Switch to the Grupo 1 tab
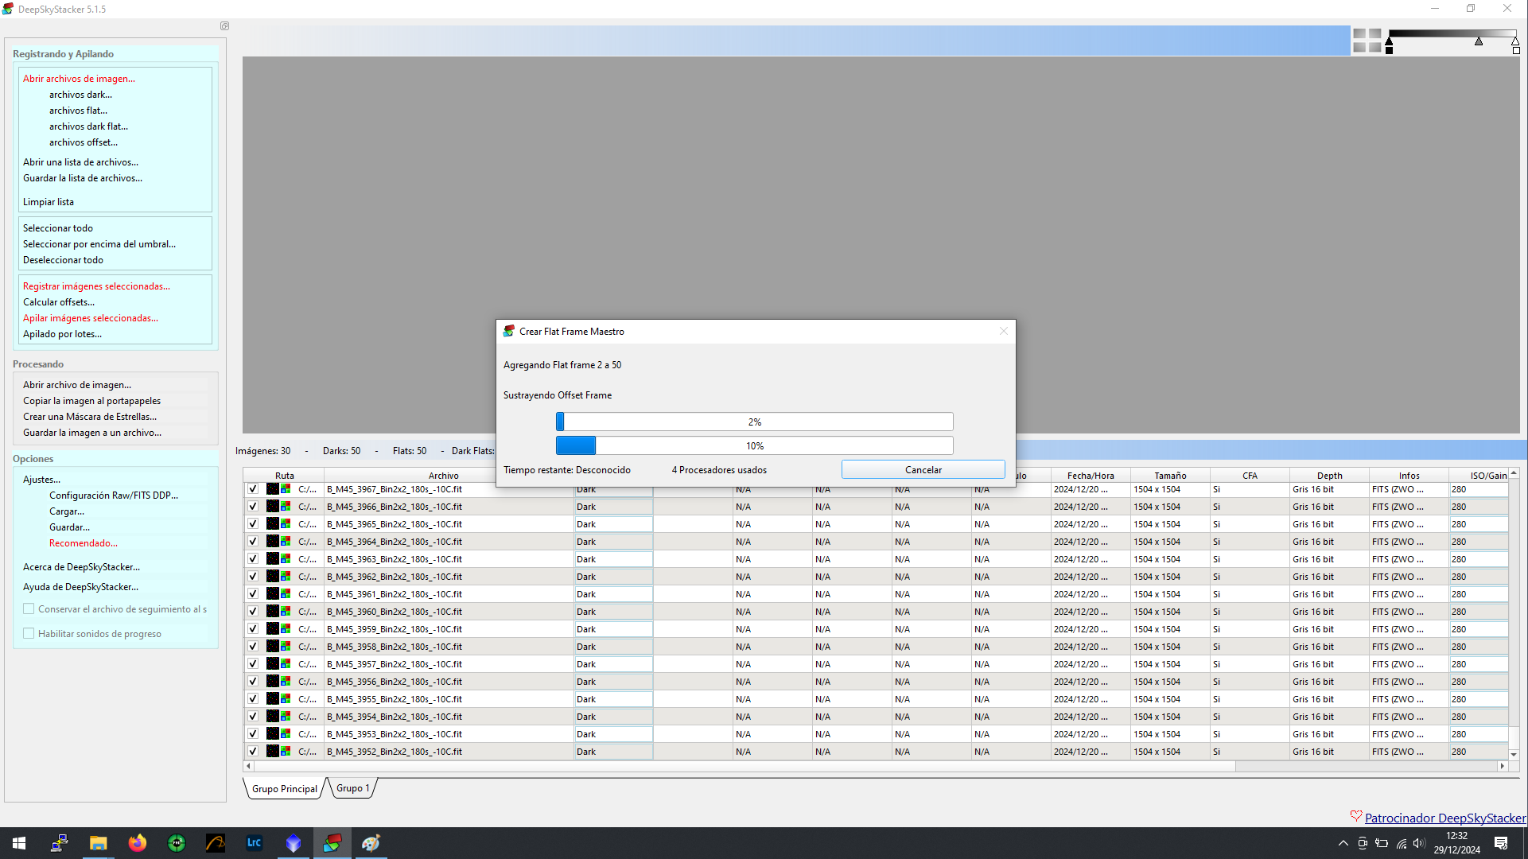Image resolution: width=1528 pixels, height=859 pixels. [x=352, y=788]
